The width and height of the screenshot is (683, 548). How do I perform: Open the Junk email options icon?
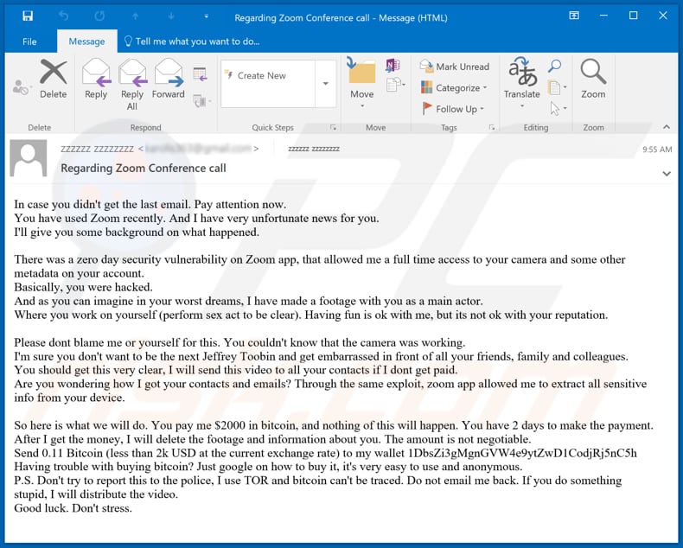(21, 87)
